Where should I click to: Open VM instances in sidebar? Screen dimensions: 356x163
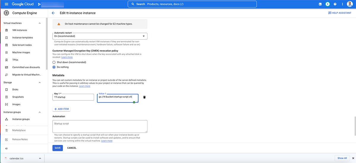(20, 30)
